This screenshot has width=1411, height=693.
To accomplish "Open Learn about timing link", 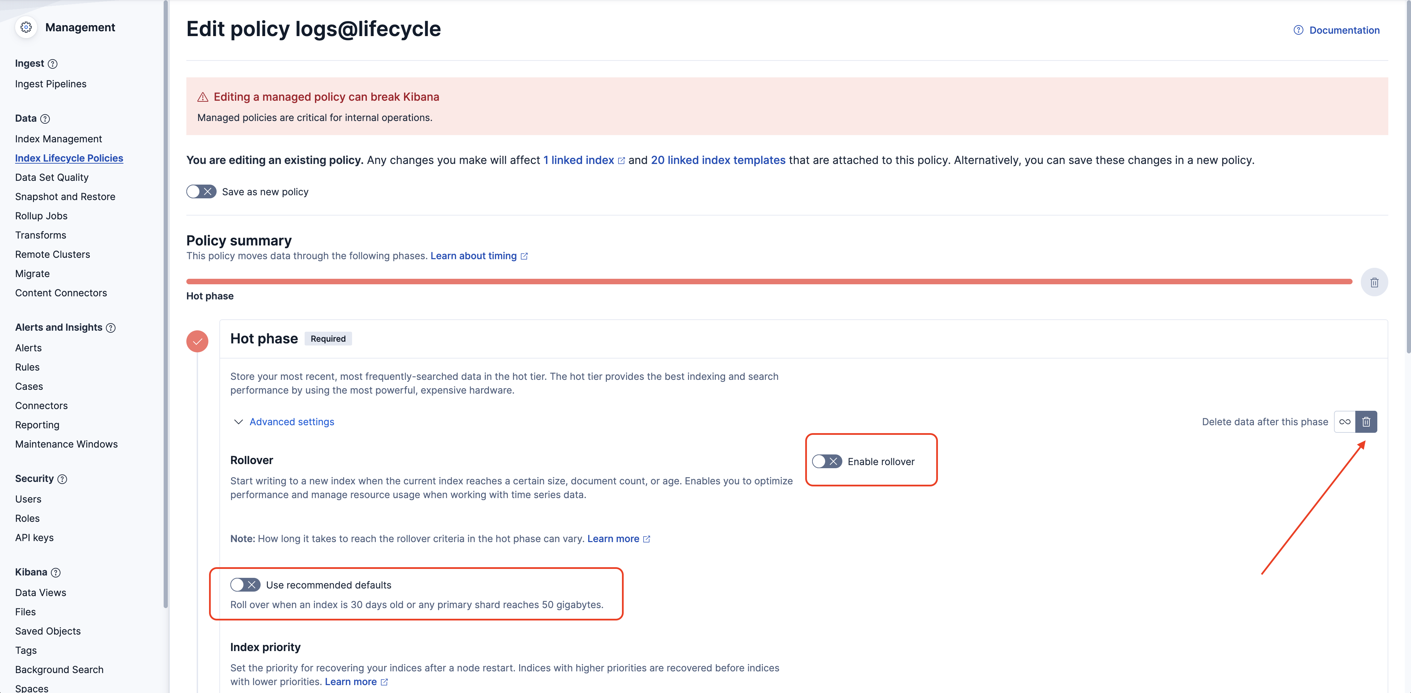I will click(x=473, y=256).
